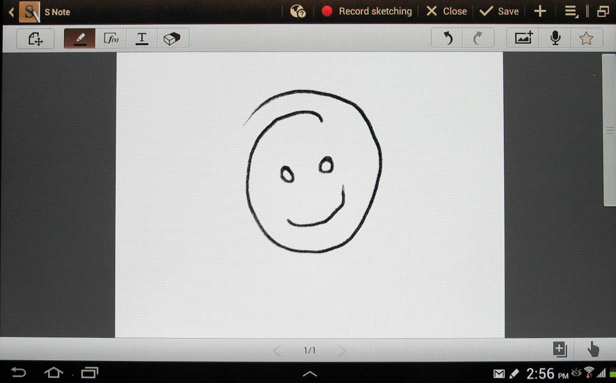Start Record sketching

pos(367,11)
